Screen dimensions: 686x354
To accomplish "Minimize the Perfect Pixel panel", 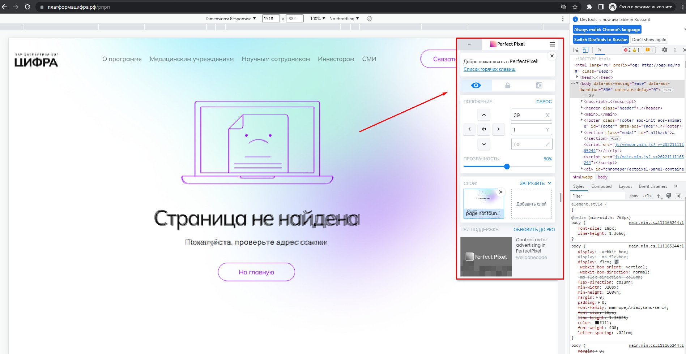I will tap(469, 44).
